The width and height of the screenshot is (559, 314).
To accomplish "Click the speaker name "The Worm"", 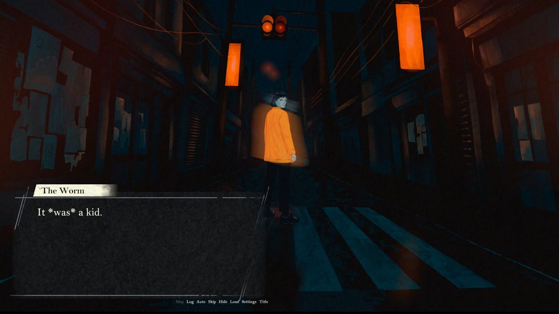I will (63, 190).
